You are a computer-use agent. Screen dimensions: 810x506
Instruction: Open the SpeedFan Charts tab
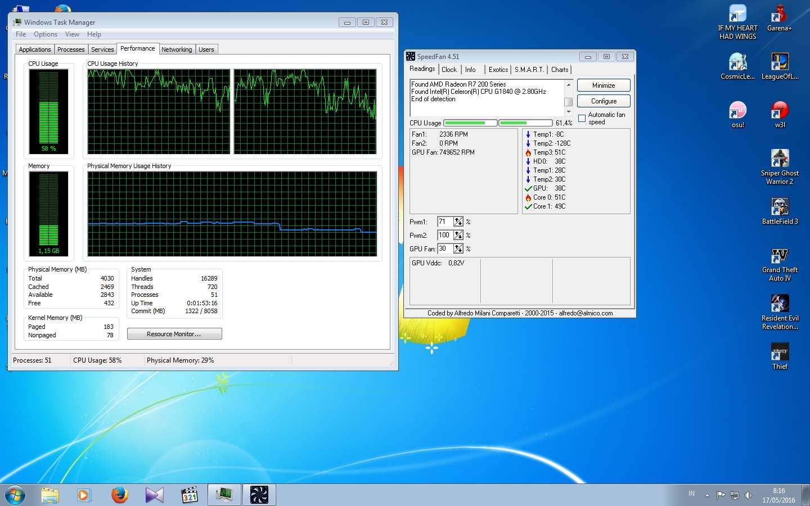[x=560, y=70]
